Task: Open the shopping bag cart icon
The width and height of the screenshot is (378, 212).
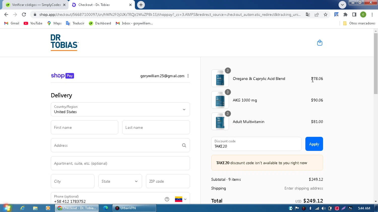Action: (x=320, y=43)
